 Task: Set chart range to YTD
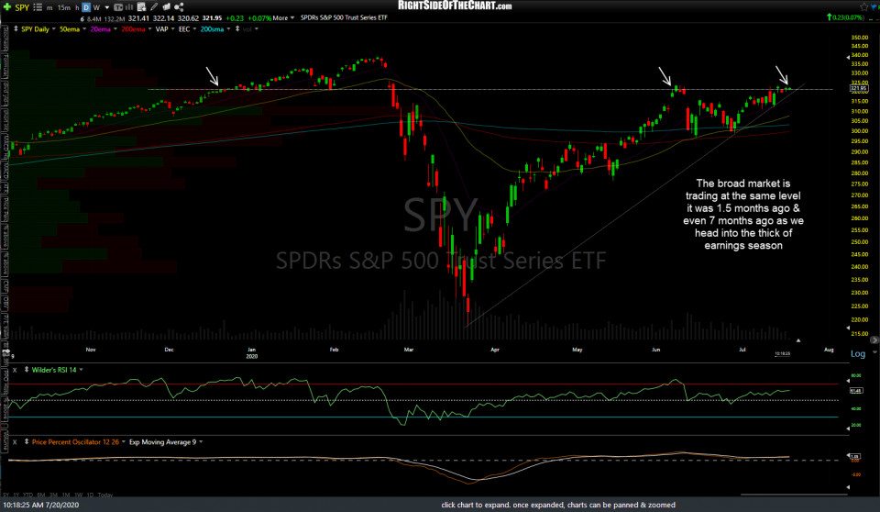(x=28, y=495)
